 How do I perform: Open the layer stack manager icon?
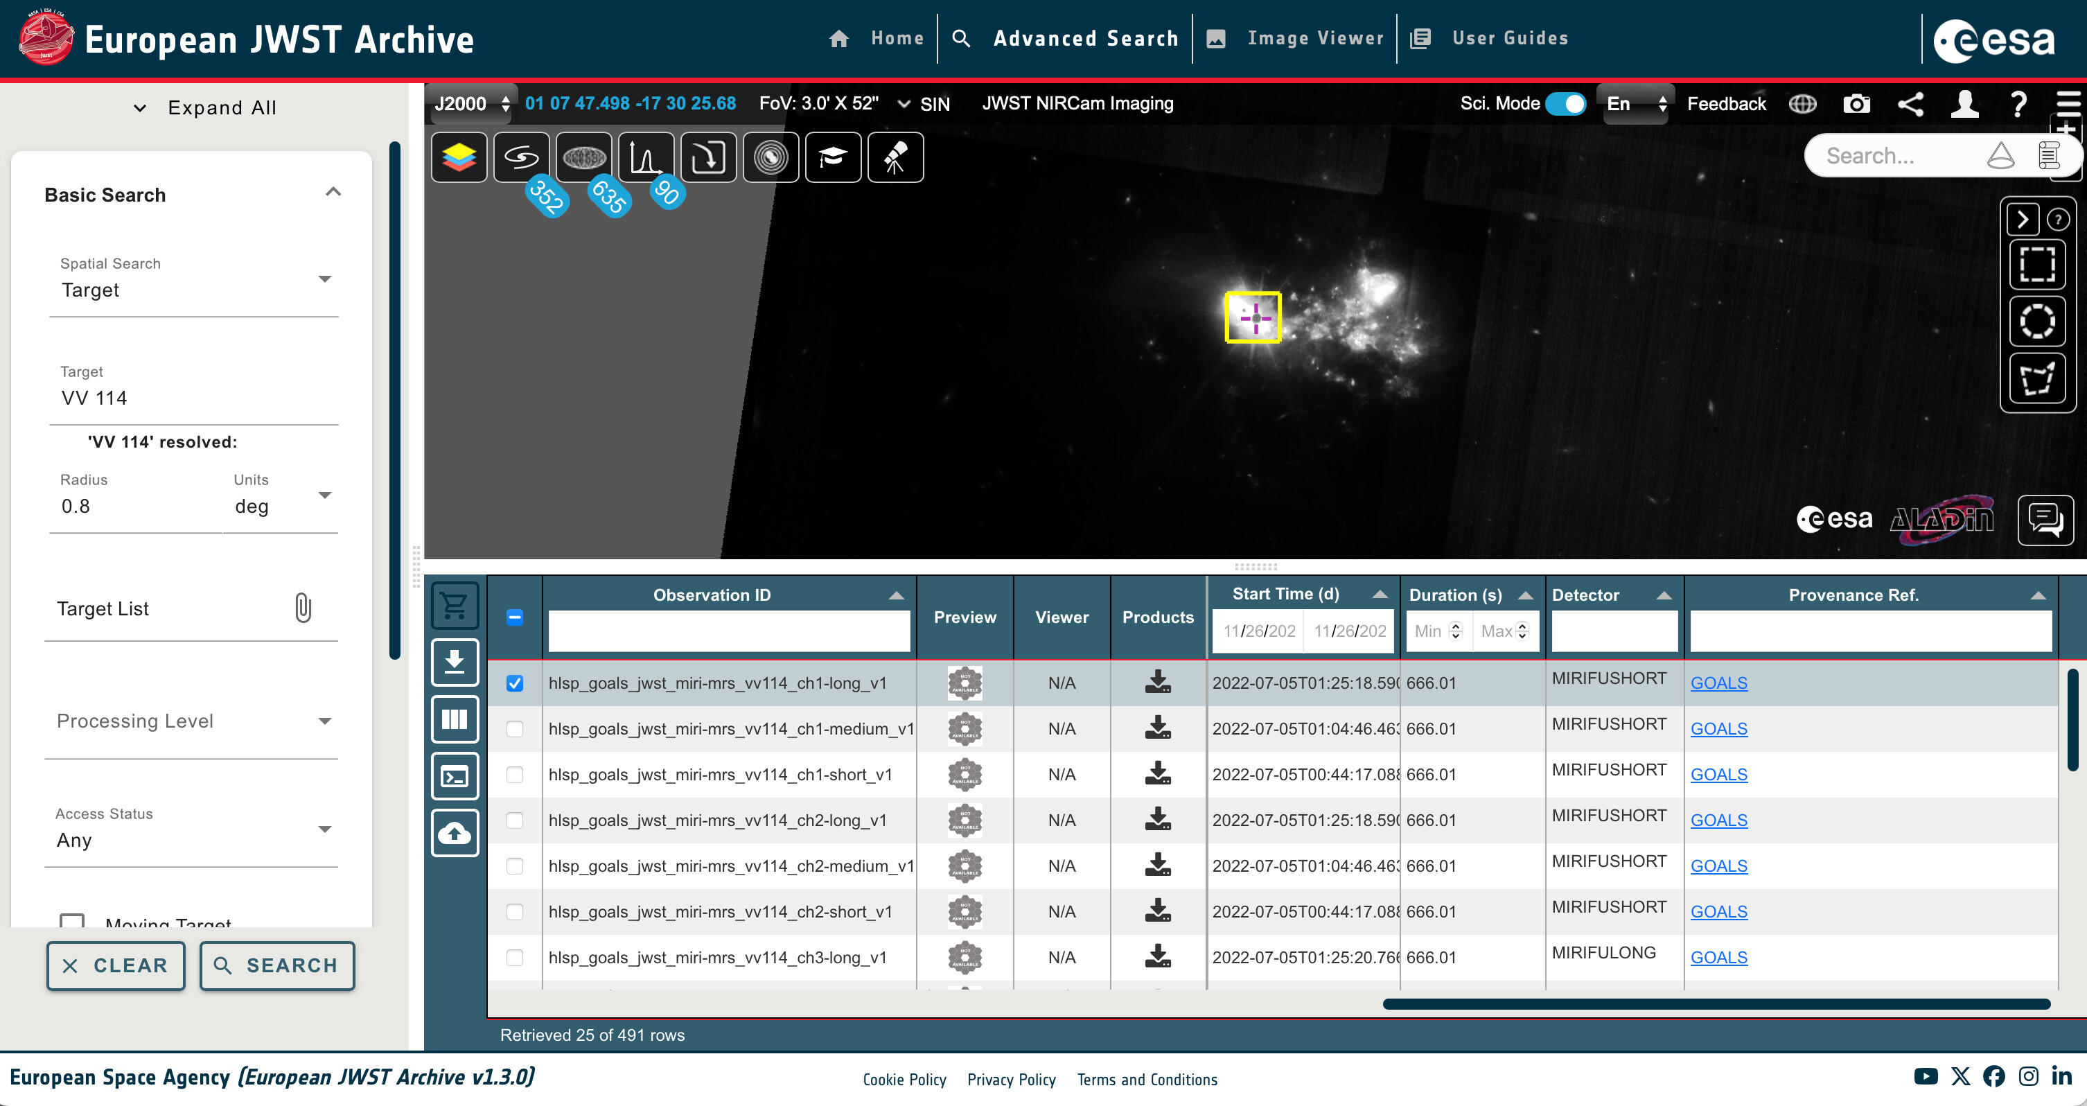[x=459, y=157]
